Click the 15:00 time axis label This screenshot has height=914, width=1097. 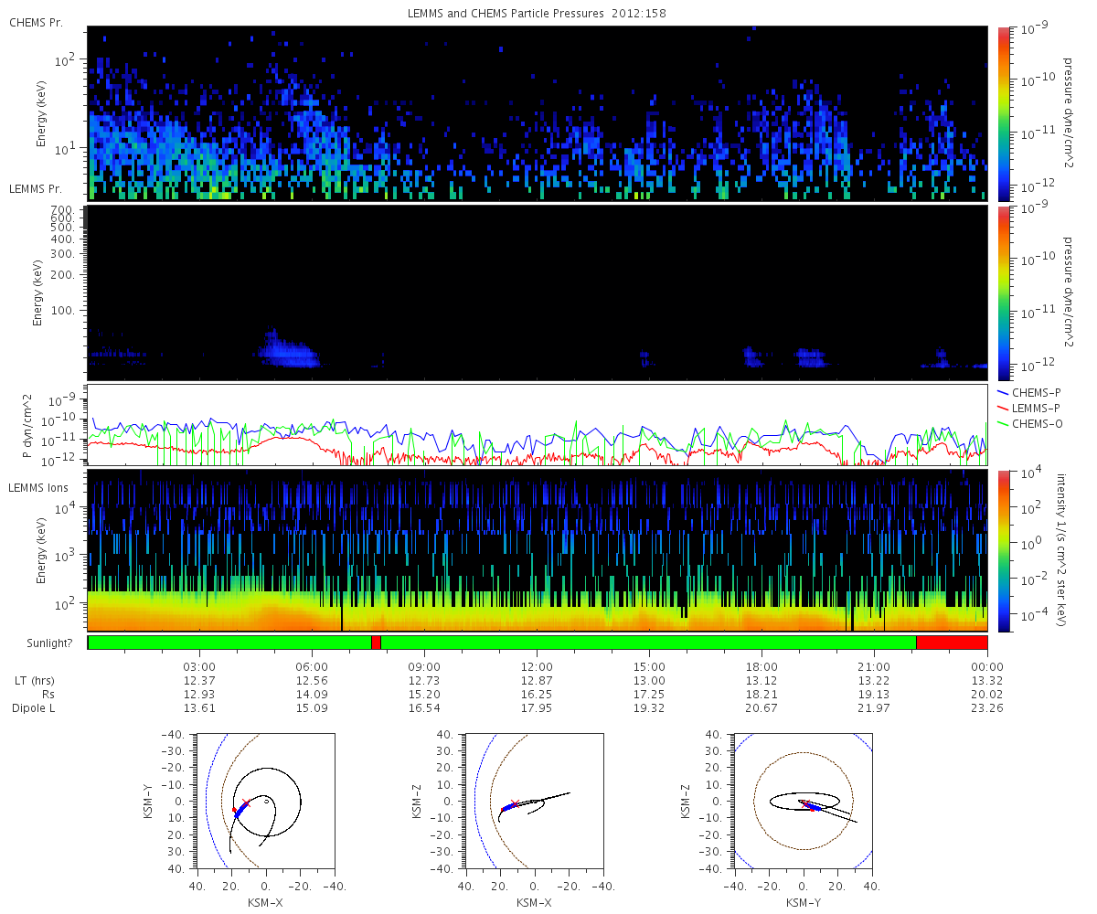(x=650, y=666)
